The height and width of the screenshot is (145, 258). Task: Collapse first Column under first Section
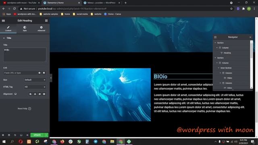tap(217, 48)
